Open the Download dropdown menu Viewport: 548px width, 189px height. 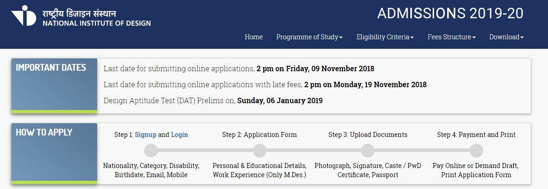click(x=506, y=37)
